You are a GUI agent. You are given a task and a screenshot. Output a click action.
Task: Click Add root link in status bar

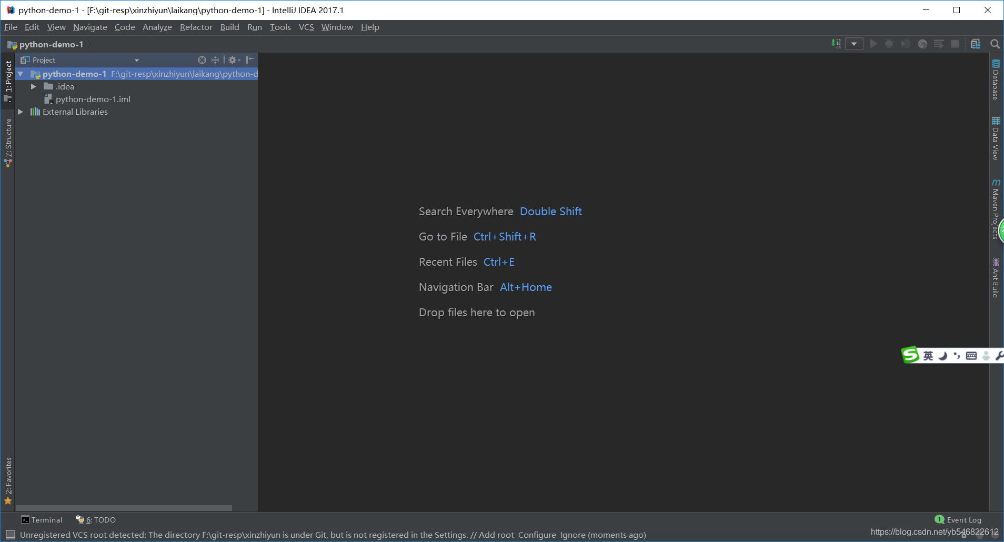(496, 535)
